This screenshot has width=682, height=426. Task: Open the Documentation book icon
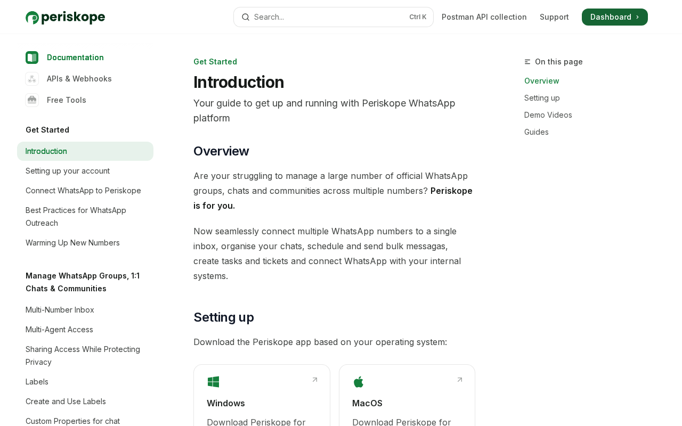[32, 58]
